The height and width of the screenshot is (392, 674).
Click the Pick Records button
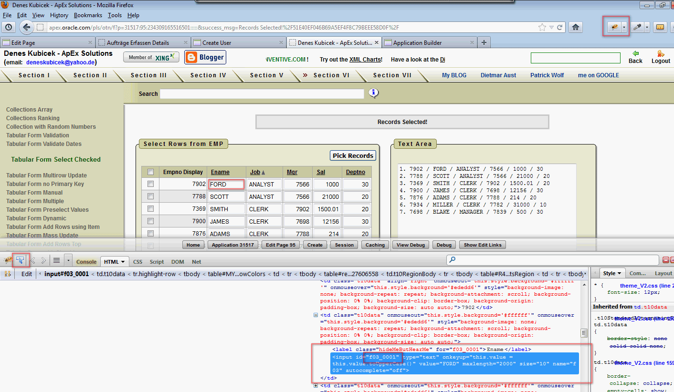point(353,155)
